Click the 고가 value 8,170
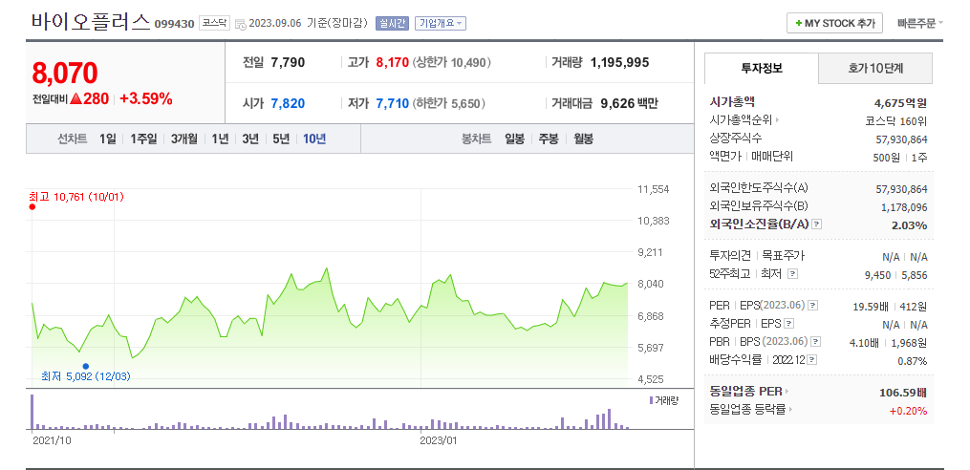Viewport: 970px width, 470px height. [392, 62]
